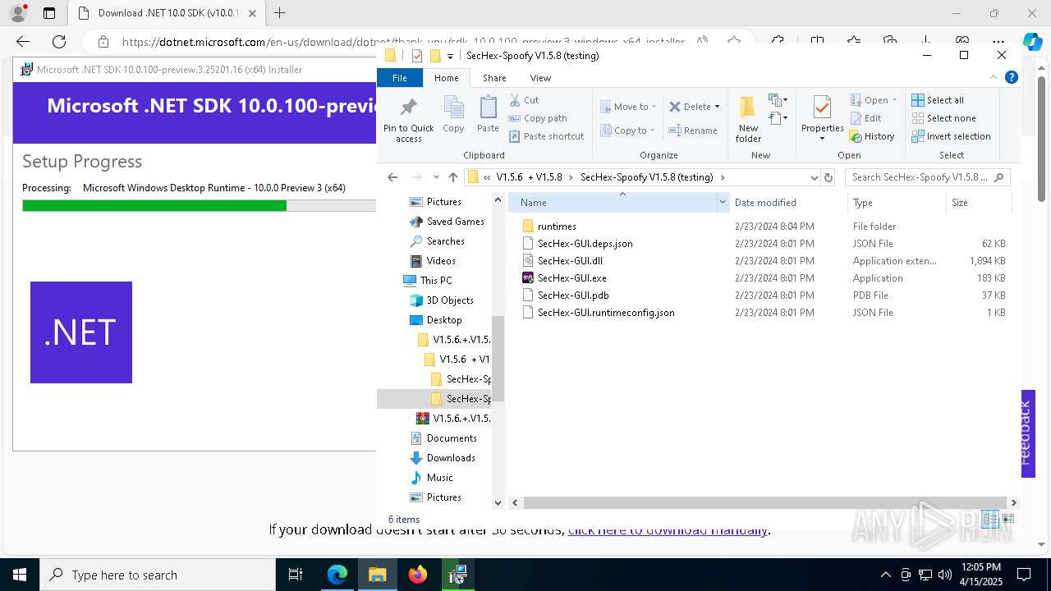Select SecHex-GUI.runtimeconfig.json file
This screenshot has height=591, width=1051.
pyautogui.click(x=606, y=313)
